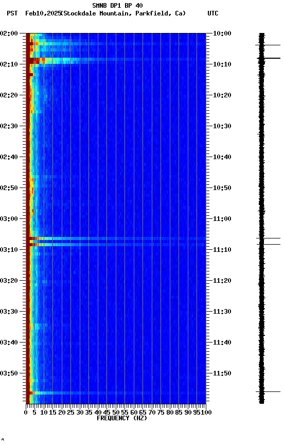Screen dimensions: 284x445
Task: Click the '02:00' PST time label
Action: (9, 33)
